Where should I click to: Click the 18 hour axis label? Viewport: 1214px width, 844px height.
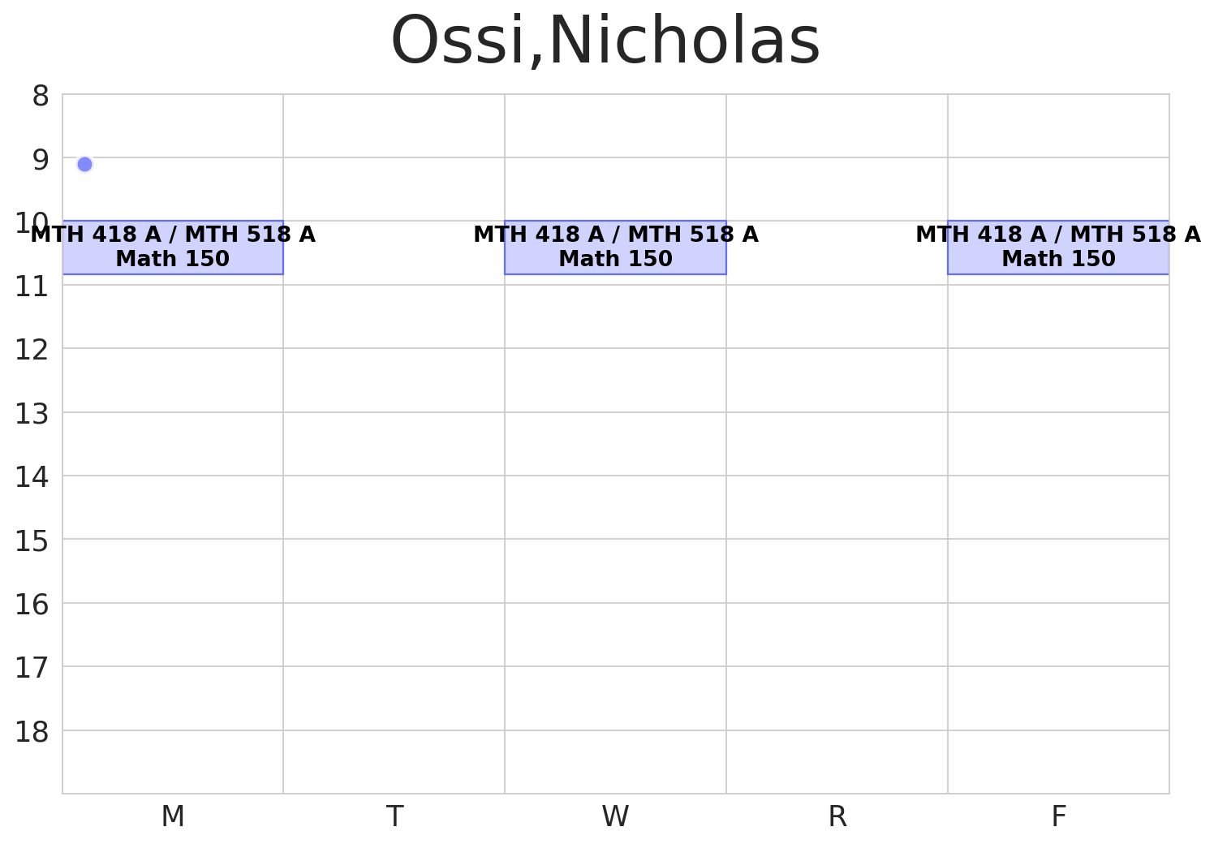point(32,733)
